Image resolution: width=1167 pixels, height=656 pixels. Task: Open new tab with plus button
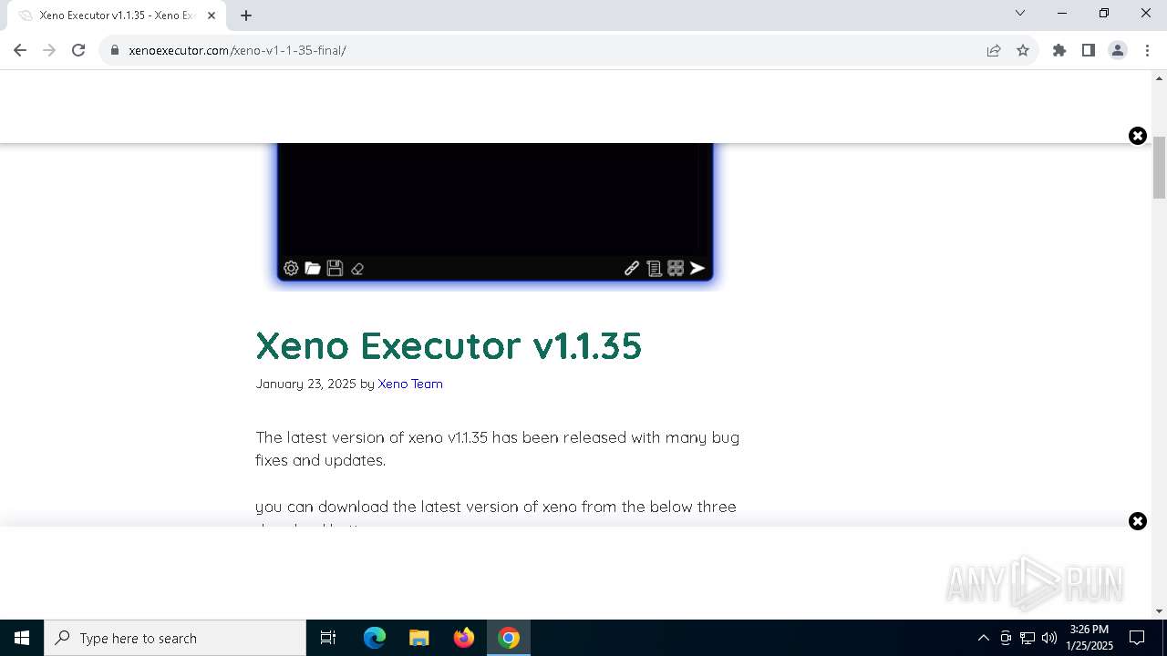pos(246,15)
